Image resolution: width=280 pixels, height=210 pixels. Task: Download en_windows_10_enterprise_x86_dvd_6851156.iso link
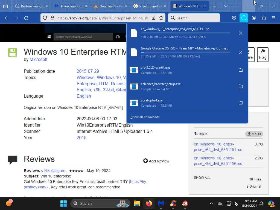218,161
